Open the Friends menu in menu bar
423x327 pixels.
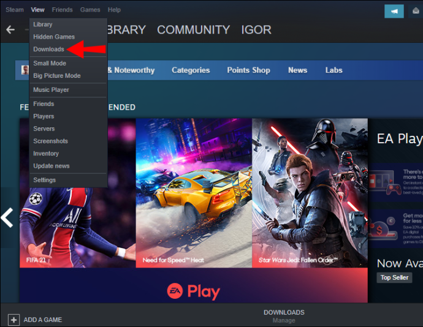click(63, 10)
